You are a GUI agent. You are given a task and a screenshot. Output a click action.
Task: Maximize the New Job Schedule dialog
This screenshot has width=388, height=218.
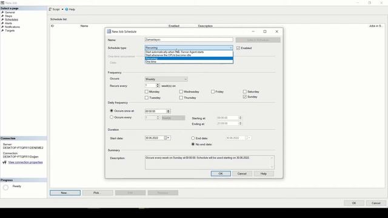click(x=265, y=31)
